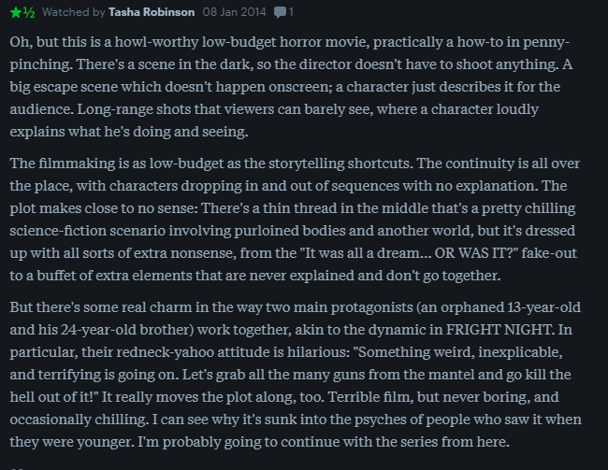Click the words FRIGHT NIGHT in review
This screenshot has width=608, height=470.
499,329
